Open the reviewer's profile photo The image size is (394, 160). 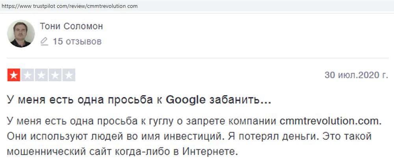(x=21, y=33)
